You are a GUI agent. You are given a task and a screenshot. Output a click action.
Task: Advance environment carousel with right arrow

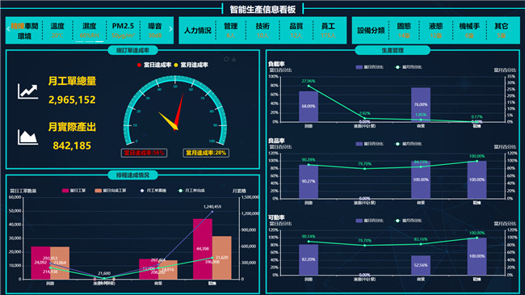pyautogui.click(x=170, y=29)
